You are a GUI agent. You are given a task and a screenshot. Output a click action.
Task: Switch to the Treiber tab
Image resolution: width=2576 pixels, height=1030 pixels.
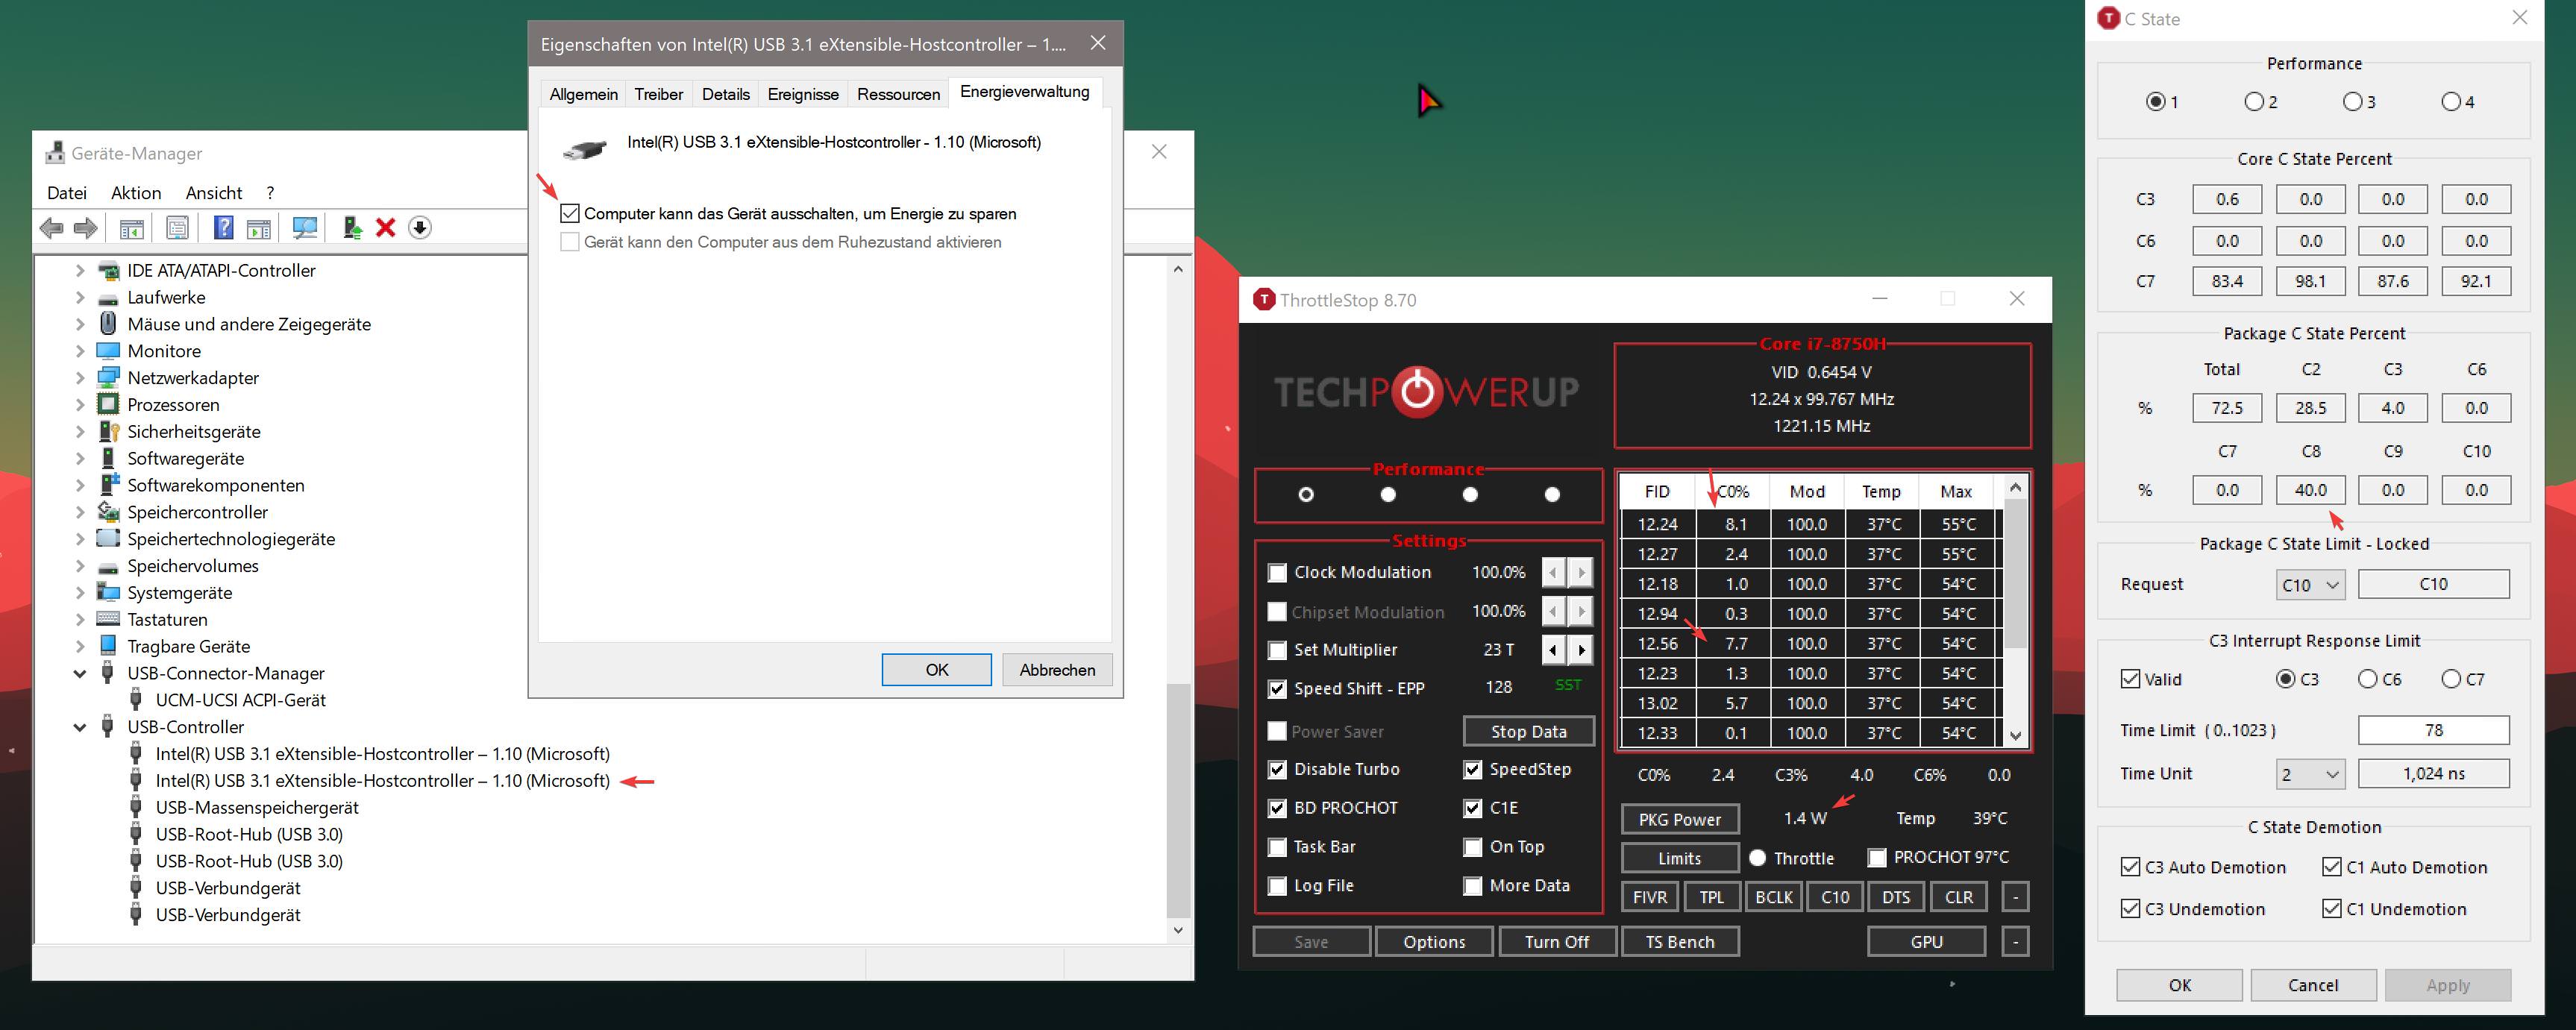click(x=659, y=94)
